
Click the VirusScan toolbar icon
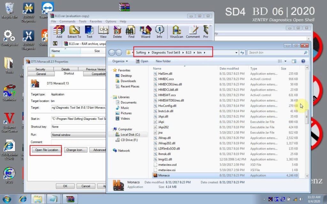177,32
